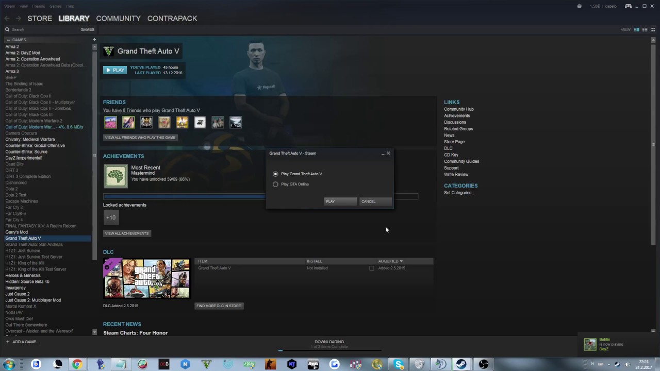Open the Steam menu

click(x=9, y=6)
